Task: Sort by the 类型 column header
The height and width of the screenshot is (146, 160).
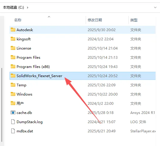Action: pyautogui.click(x=134, y=20)
